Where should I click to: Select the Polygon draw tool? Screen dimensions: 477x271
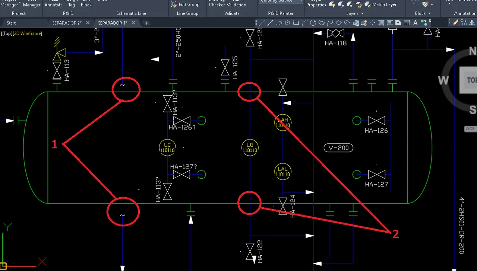point(287,23)
